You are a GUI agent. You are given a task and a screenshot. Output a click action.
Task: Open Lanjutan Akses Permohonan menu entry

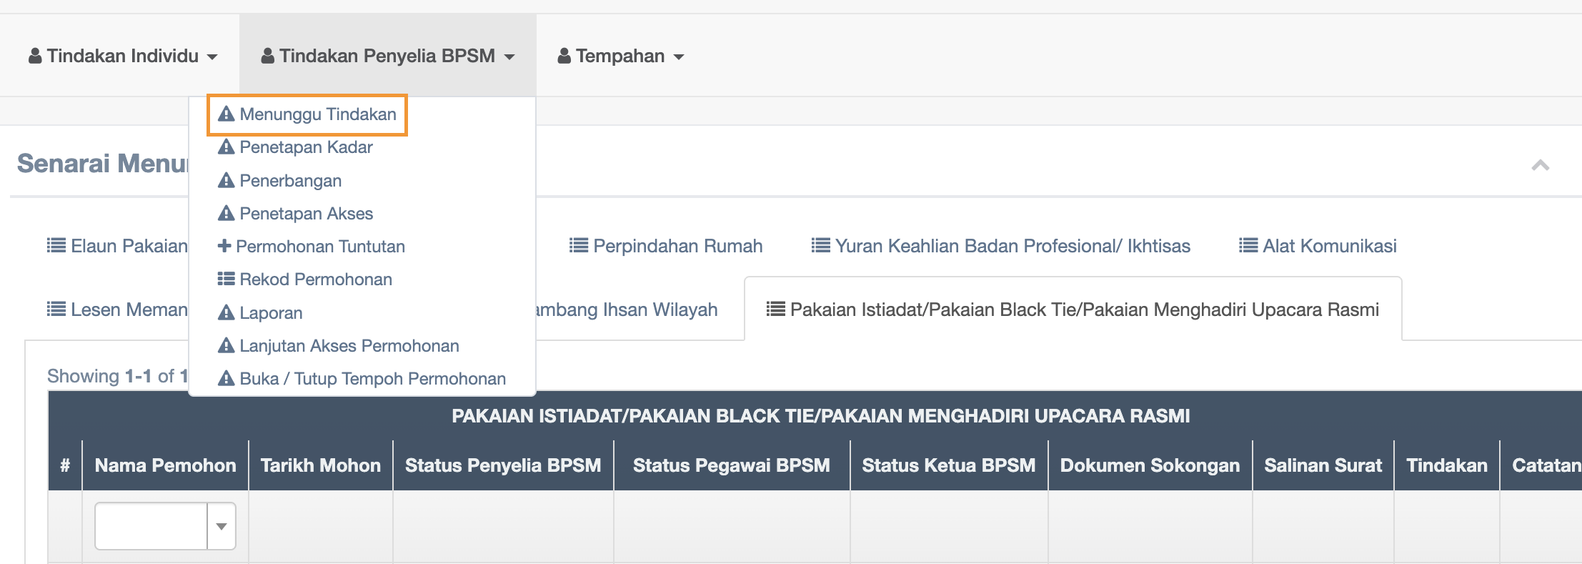coord(349,345)
